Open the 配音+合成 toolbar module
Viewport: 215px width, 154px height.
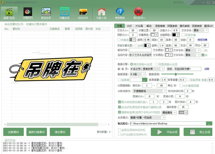point(9,14)
